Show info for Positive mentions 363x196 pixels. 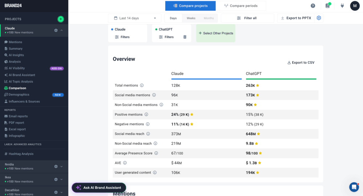coord(146,115)
